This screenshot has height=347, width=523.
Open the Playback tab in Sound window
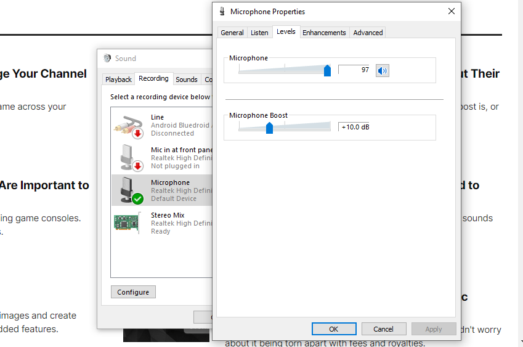pyautogui.click(x=118, y=80)
